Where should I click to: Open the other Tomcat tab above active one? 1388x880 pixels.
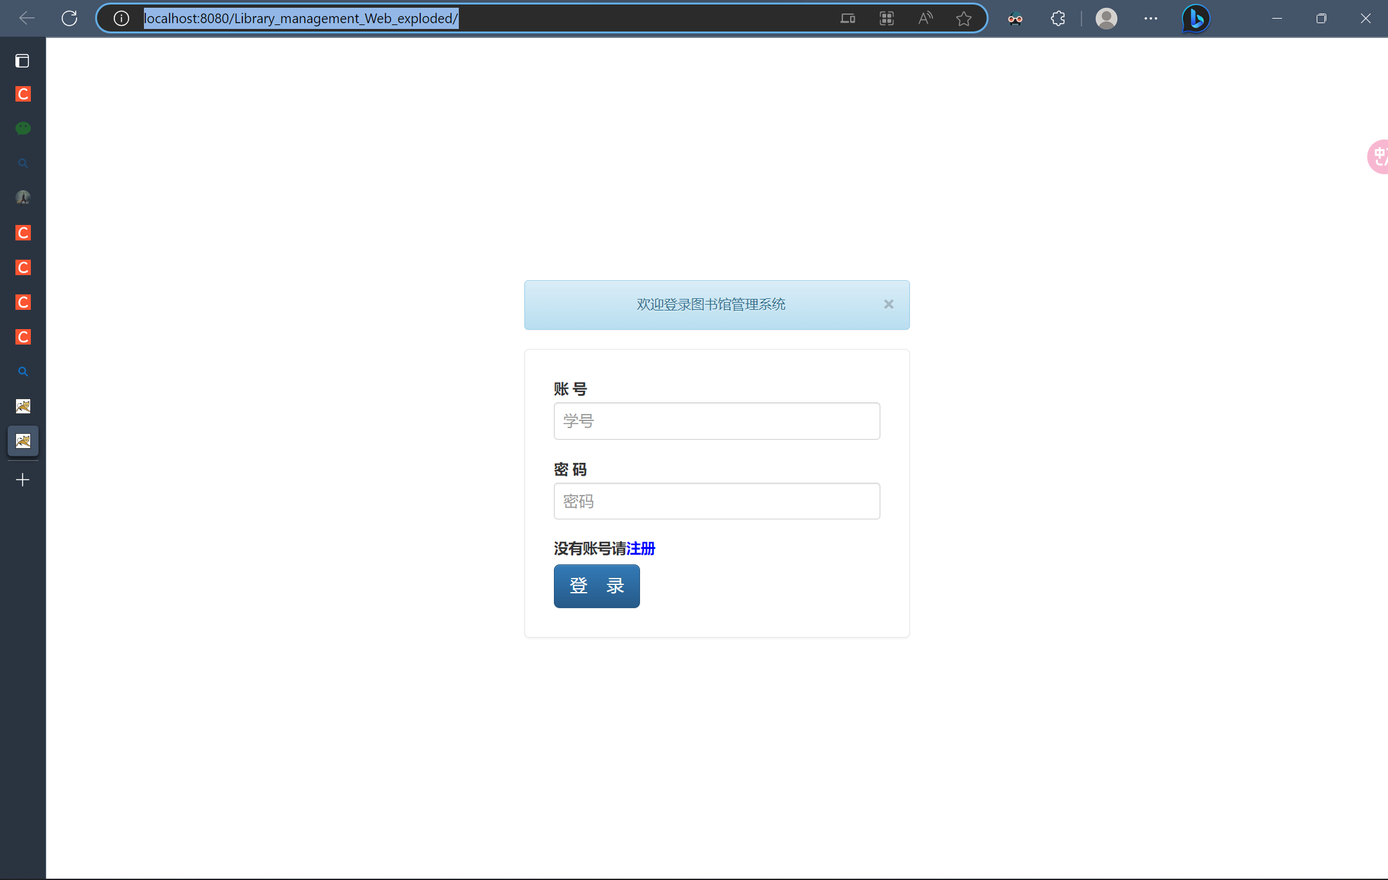(22, 406)
